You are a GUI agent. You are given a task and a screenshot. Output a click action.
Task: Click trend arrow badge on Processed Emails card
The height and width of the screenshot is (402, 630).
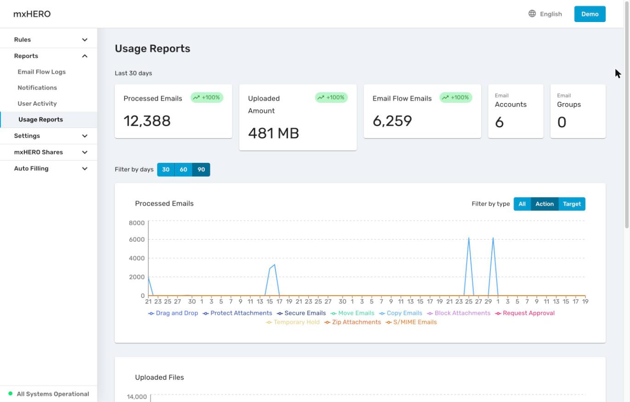pos(207,97)
